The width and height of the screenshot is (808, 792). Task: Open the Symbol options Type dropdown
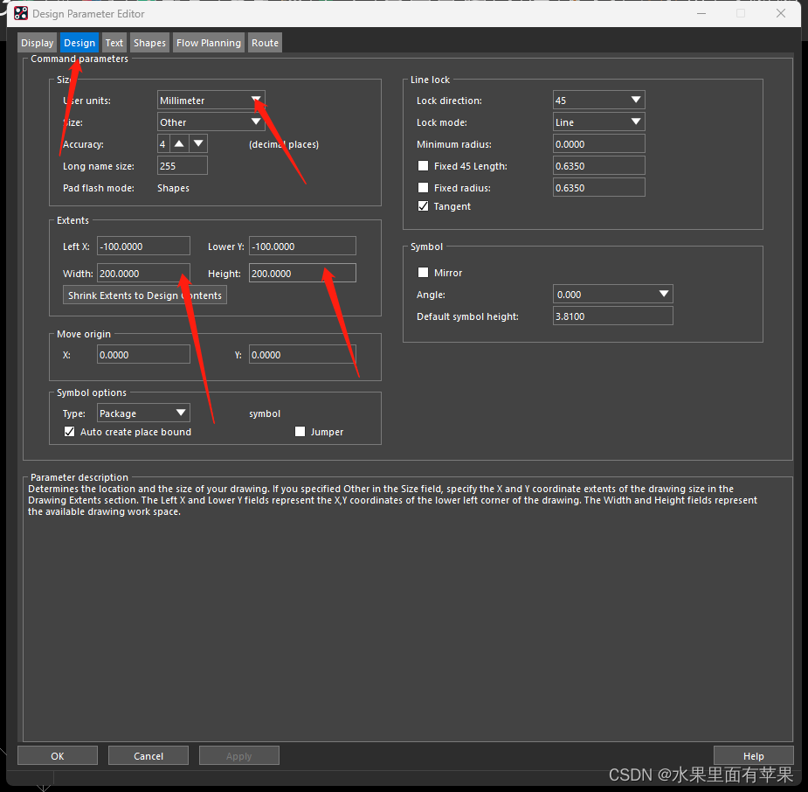(x=181, y=413)
